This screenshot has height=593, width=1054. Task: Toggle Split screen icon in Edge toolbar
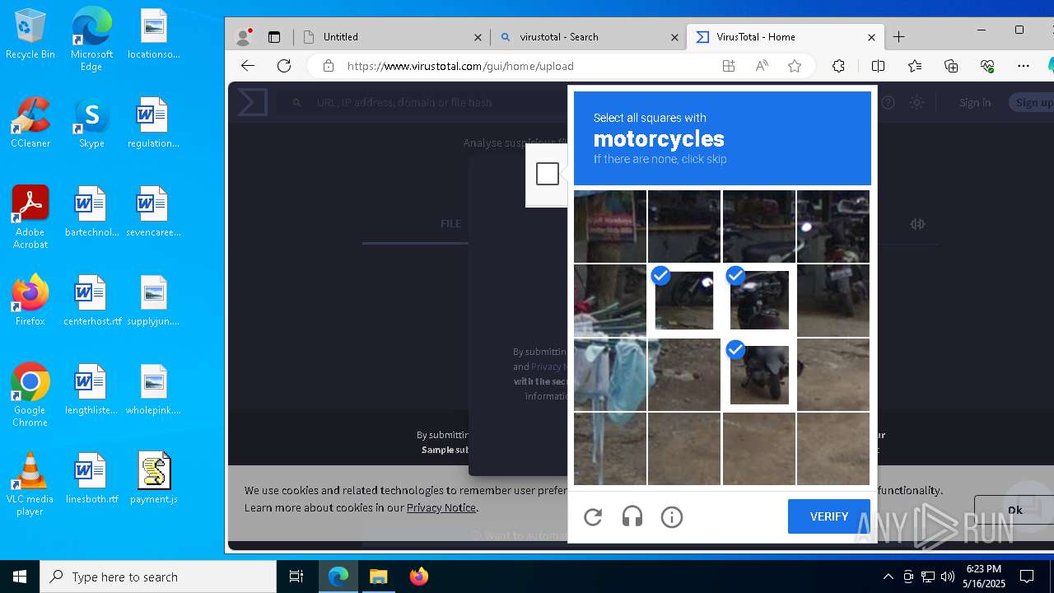[x=878, y=66]
